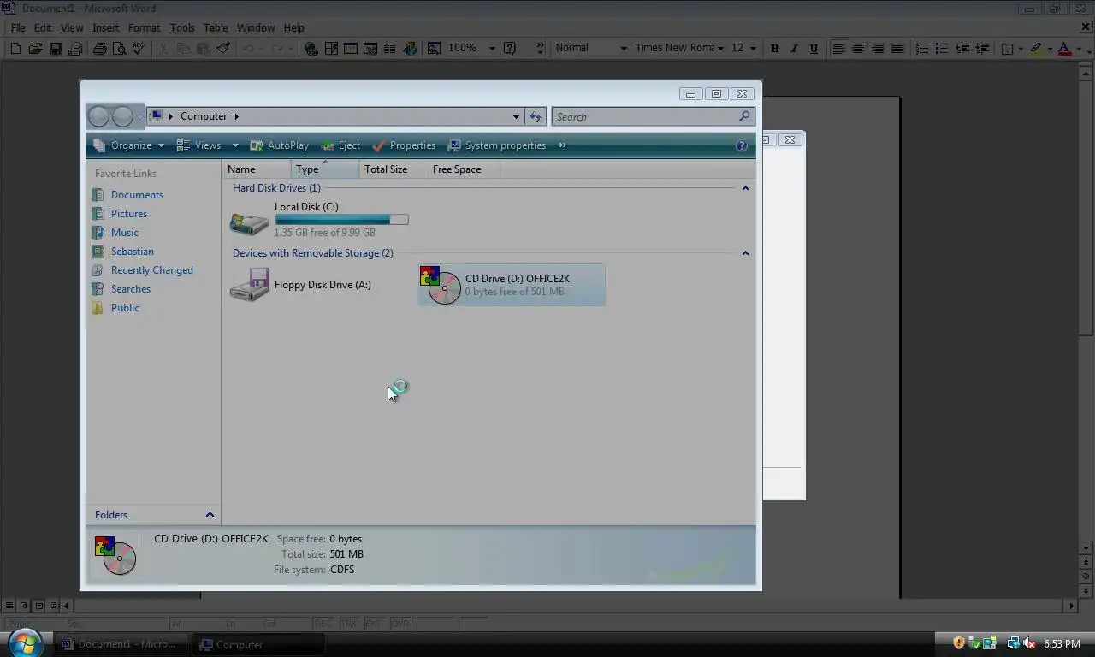Toggle Bold formatting in Word

(774, 49)
